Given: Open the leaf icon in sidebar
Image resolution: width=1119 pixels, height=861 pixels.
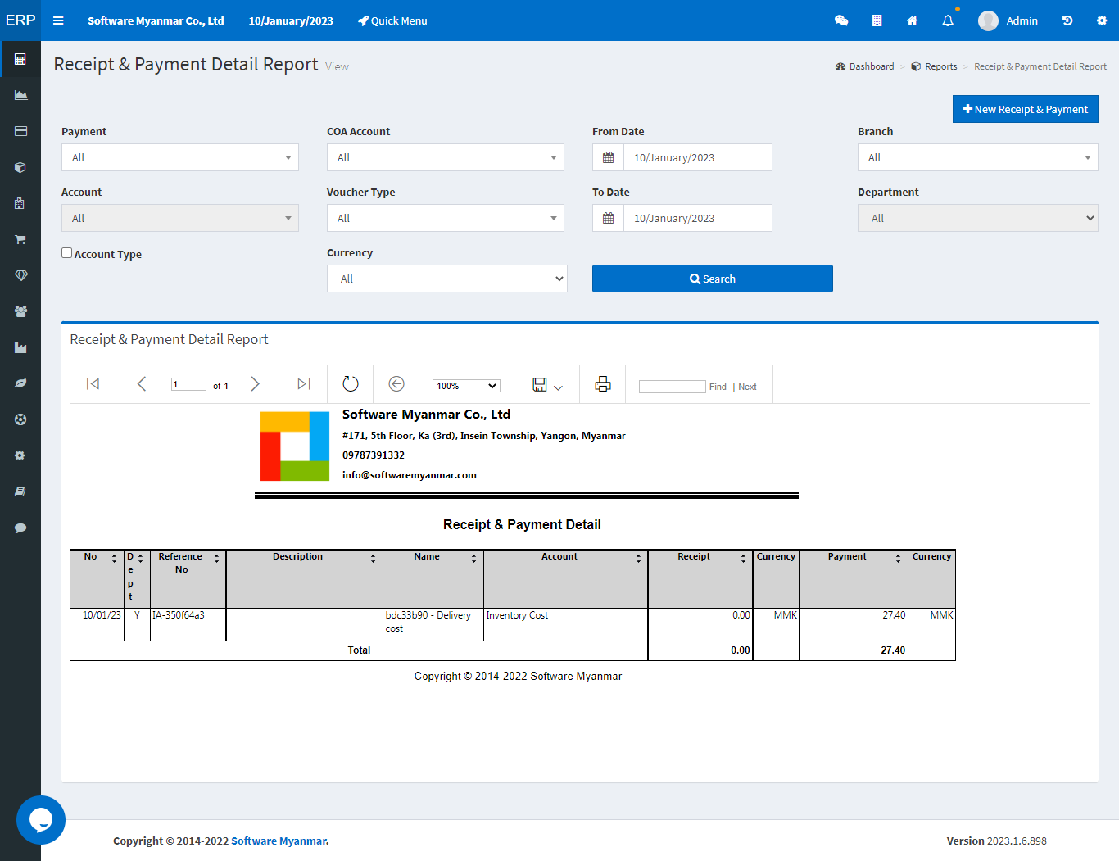Looking at the screenshot, I should 20,383.
